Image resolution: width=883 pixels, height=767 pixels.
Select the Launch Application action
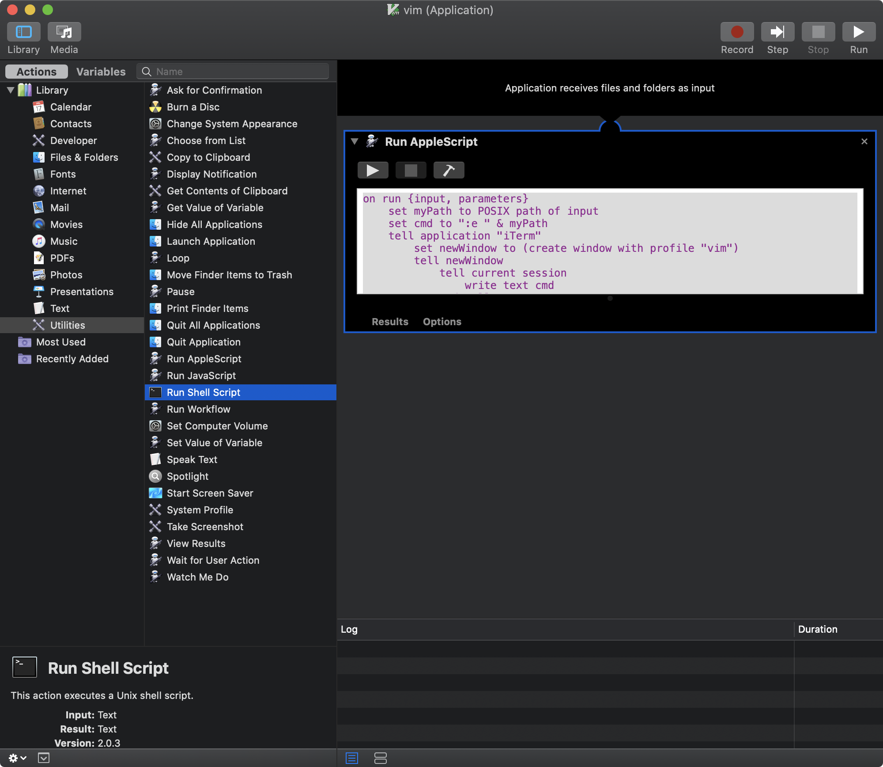241,241
